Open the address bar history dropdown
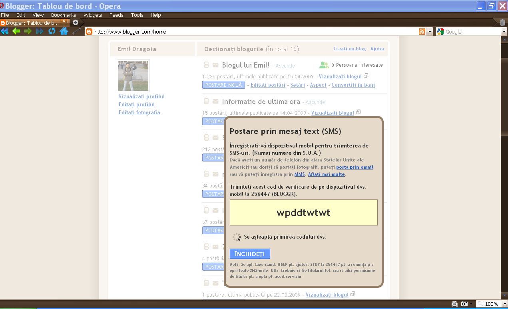This screenshot has width=508, height=309. click(x=430, y=32)
